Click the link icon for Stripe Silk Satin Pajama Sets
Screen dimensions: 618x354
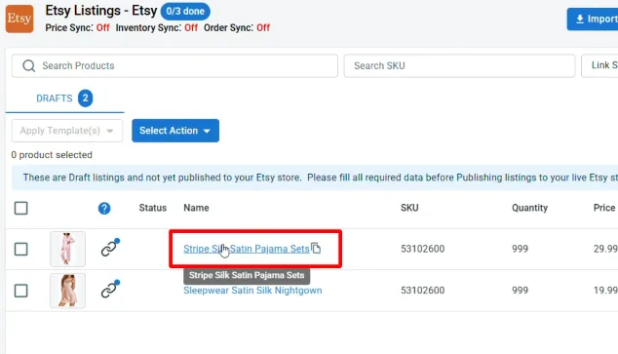[x=109, y=248]
